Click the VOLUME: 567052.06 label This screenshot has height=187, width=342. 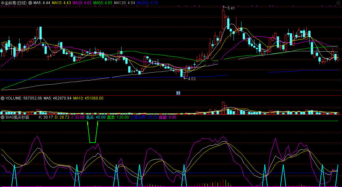coord(24,98)
